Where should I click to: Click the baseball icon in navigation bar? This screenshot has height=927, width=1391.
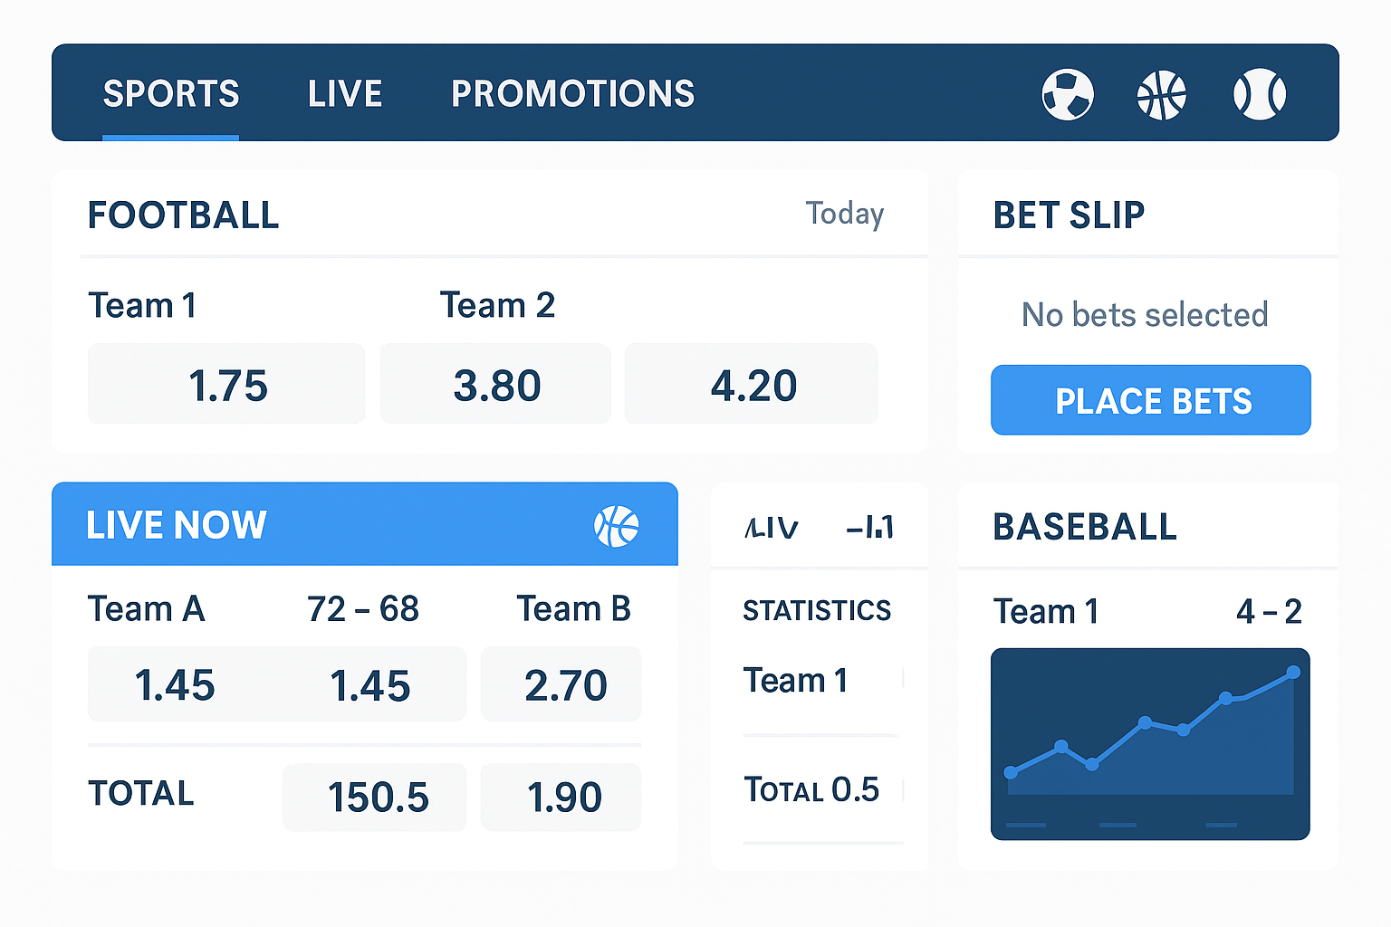pos(1259,94)
